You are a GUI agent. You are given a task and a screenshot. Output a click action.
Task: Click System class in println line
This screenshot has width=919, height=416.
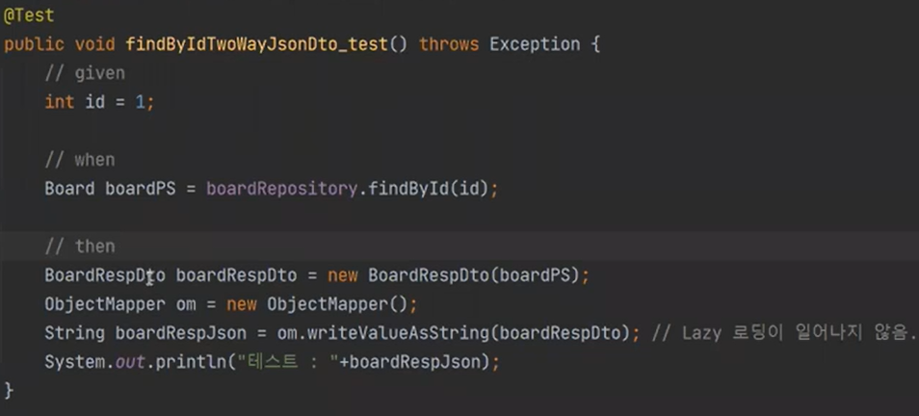click(74, 361)
